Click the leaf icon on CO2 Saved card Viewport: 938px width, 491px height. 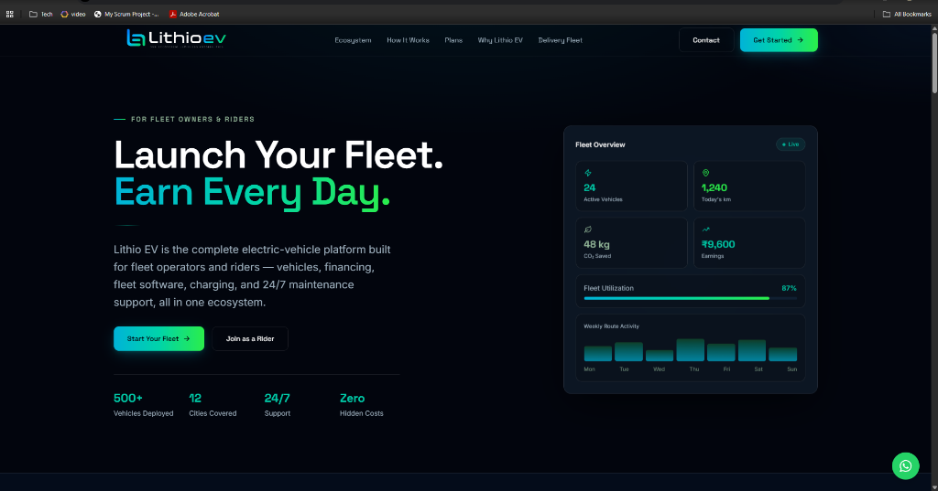(x=588, y=229)
